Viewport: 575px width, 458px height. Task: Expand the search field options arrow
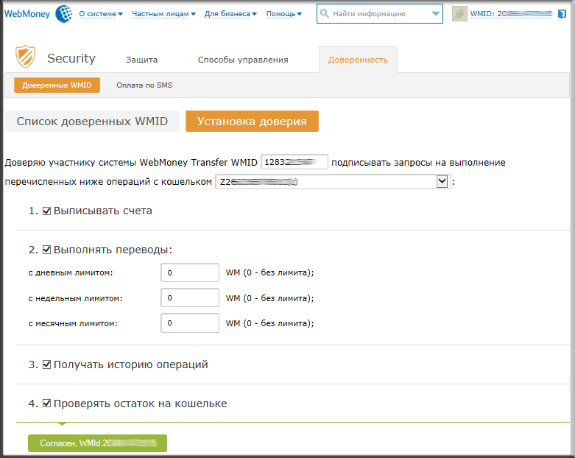[x=435, y=13]
